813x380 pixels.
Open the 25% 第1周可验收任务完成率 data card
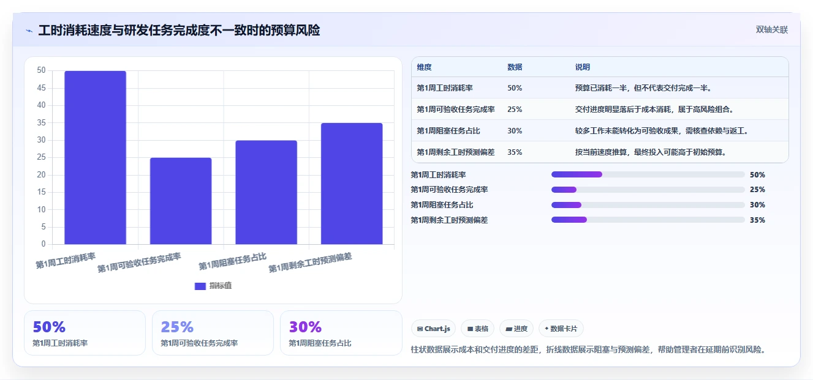click(x=213, y=333)
